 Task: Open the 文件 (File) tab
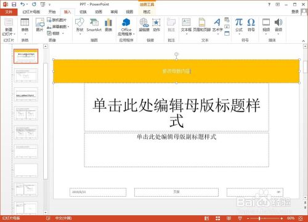(9, 12)
